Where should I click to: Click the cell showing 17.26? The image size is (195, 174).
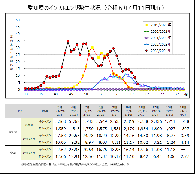[142, 150]
